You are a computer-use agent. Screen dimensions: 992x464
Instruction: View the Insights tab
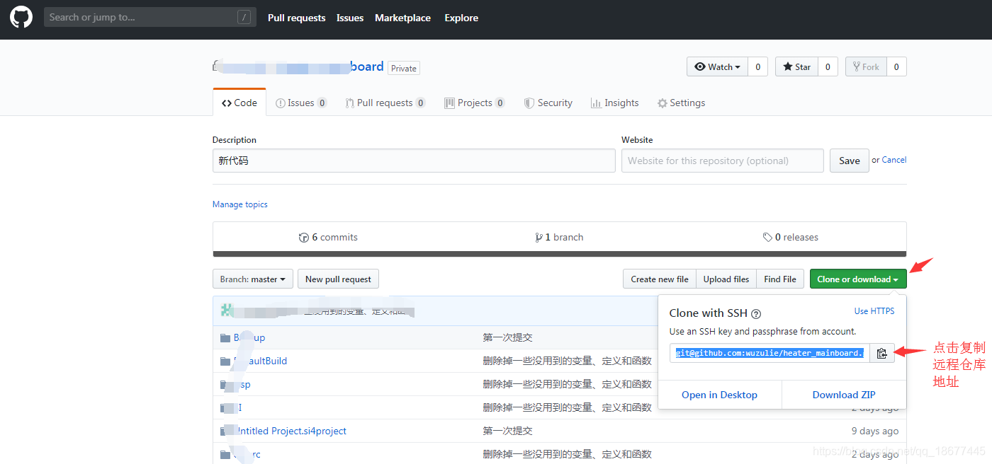pyautogui.click(x=615, y=103)
